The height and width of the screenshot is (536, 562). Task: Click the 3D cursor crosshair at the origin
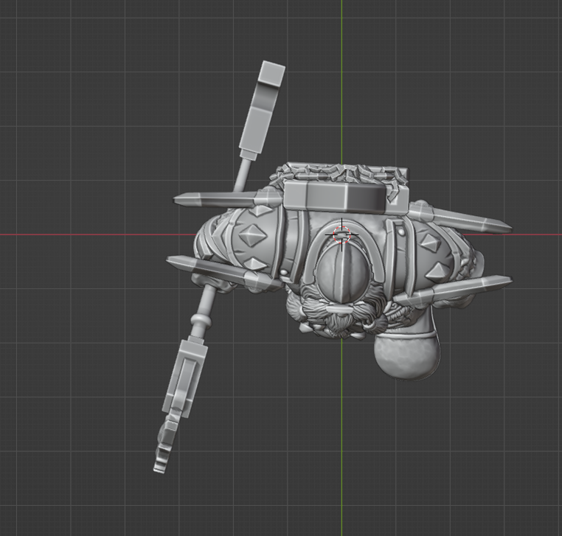341,234
